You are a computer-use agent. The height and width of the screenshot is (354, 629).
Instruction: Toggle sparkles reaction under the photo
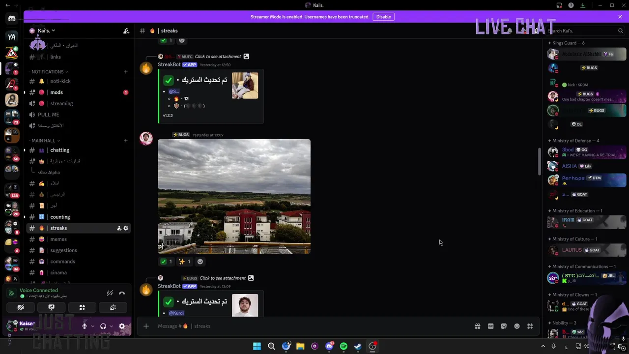point(184,262)
